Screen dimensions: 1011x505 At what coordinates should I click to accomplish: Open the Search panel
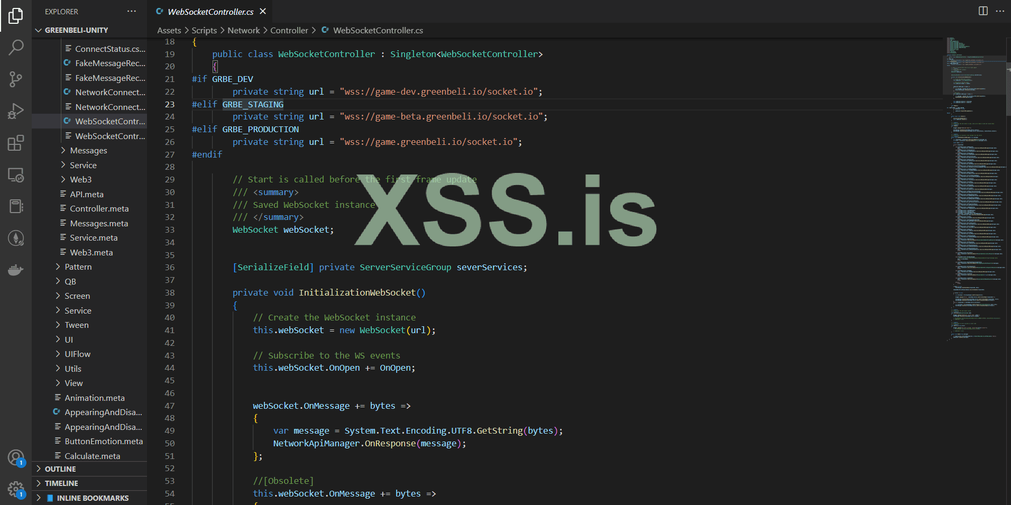(x=16, y=48)
